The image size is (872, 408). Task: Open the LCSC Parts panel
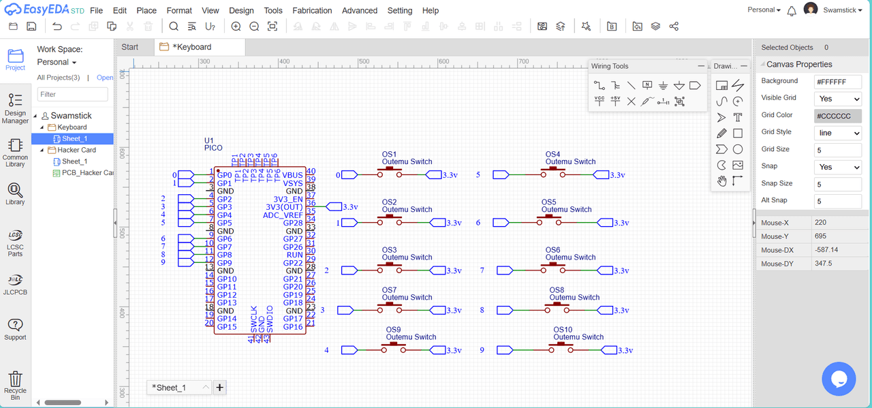(x=15, y=243)
